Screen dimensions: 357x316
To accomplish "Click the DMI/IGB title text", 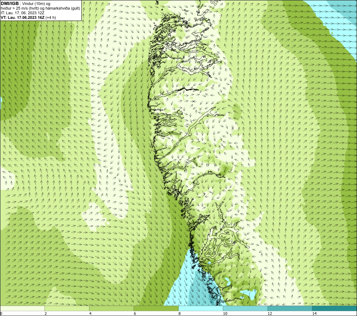I will (x=10, y=4).
